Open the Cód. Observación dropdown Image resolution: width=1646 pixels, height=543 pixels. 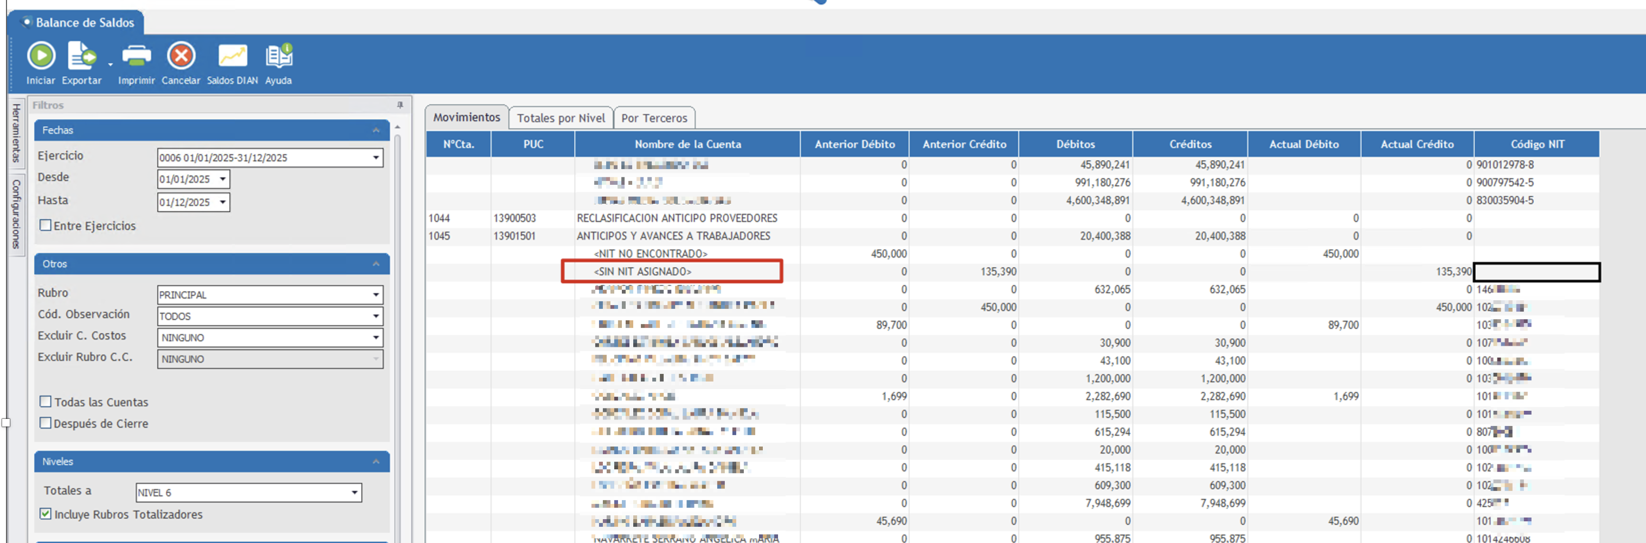point(376,316)
